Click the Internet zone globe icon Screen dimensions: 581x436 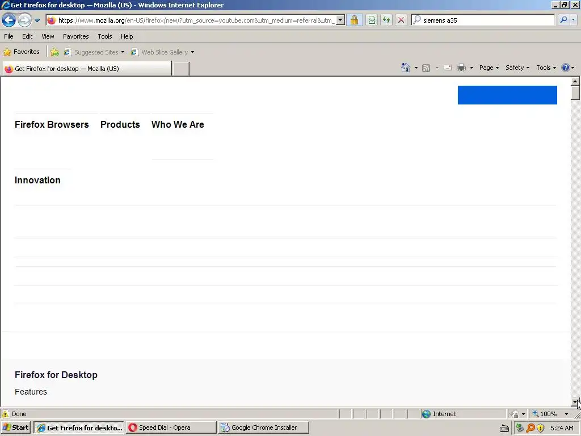(x=427, y=414)
